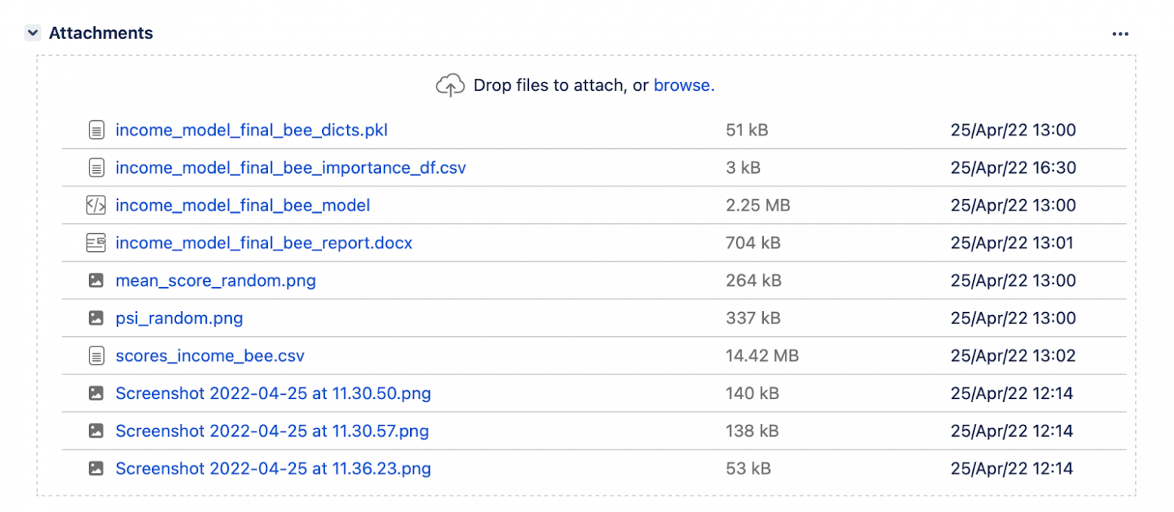Click the docx icon beside bee_report.docx
This screenshot has height=512, width=1174.
96,243
